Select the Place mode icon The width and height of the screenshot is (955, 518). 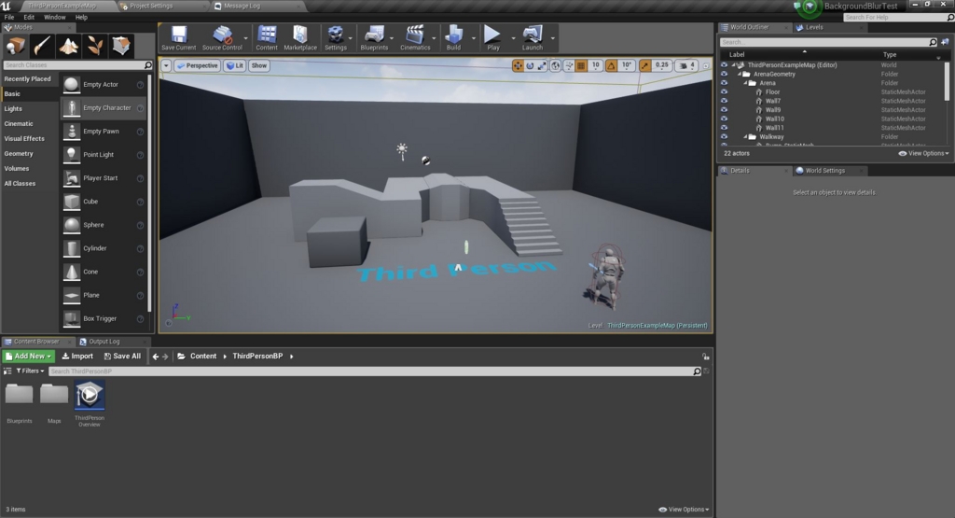[x=15, y=46]
